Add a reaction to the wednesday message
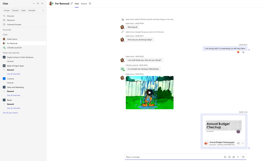 243,52
